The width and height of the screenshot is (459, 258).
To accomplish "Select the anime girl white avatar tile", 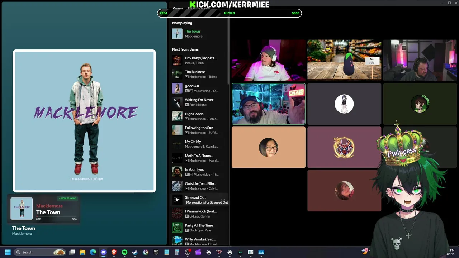I will [344, 104].
